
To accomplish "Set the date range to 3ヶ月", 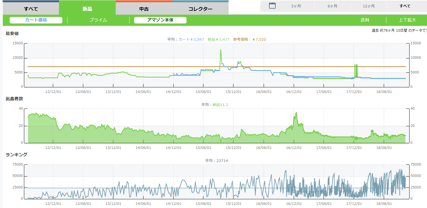I will click(x=296, y=6).
